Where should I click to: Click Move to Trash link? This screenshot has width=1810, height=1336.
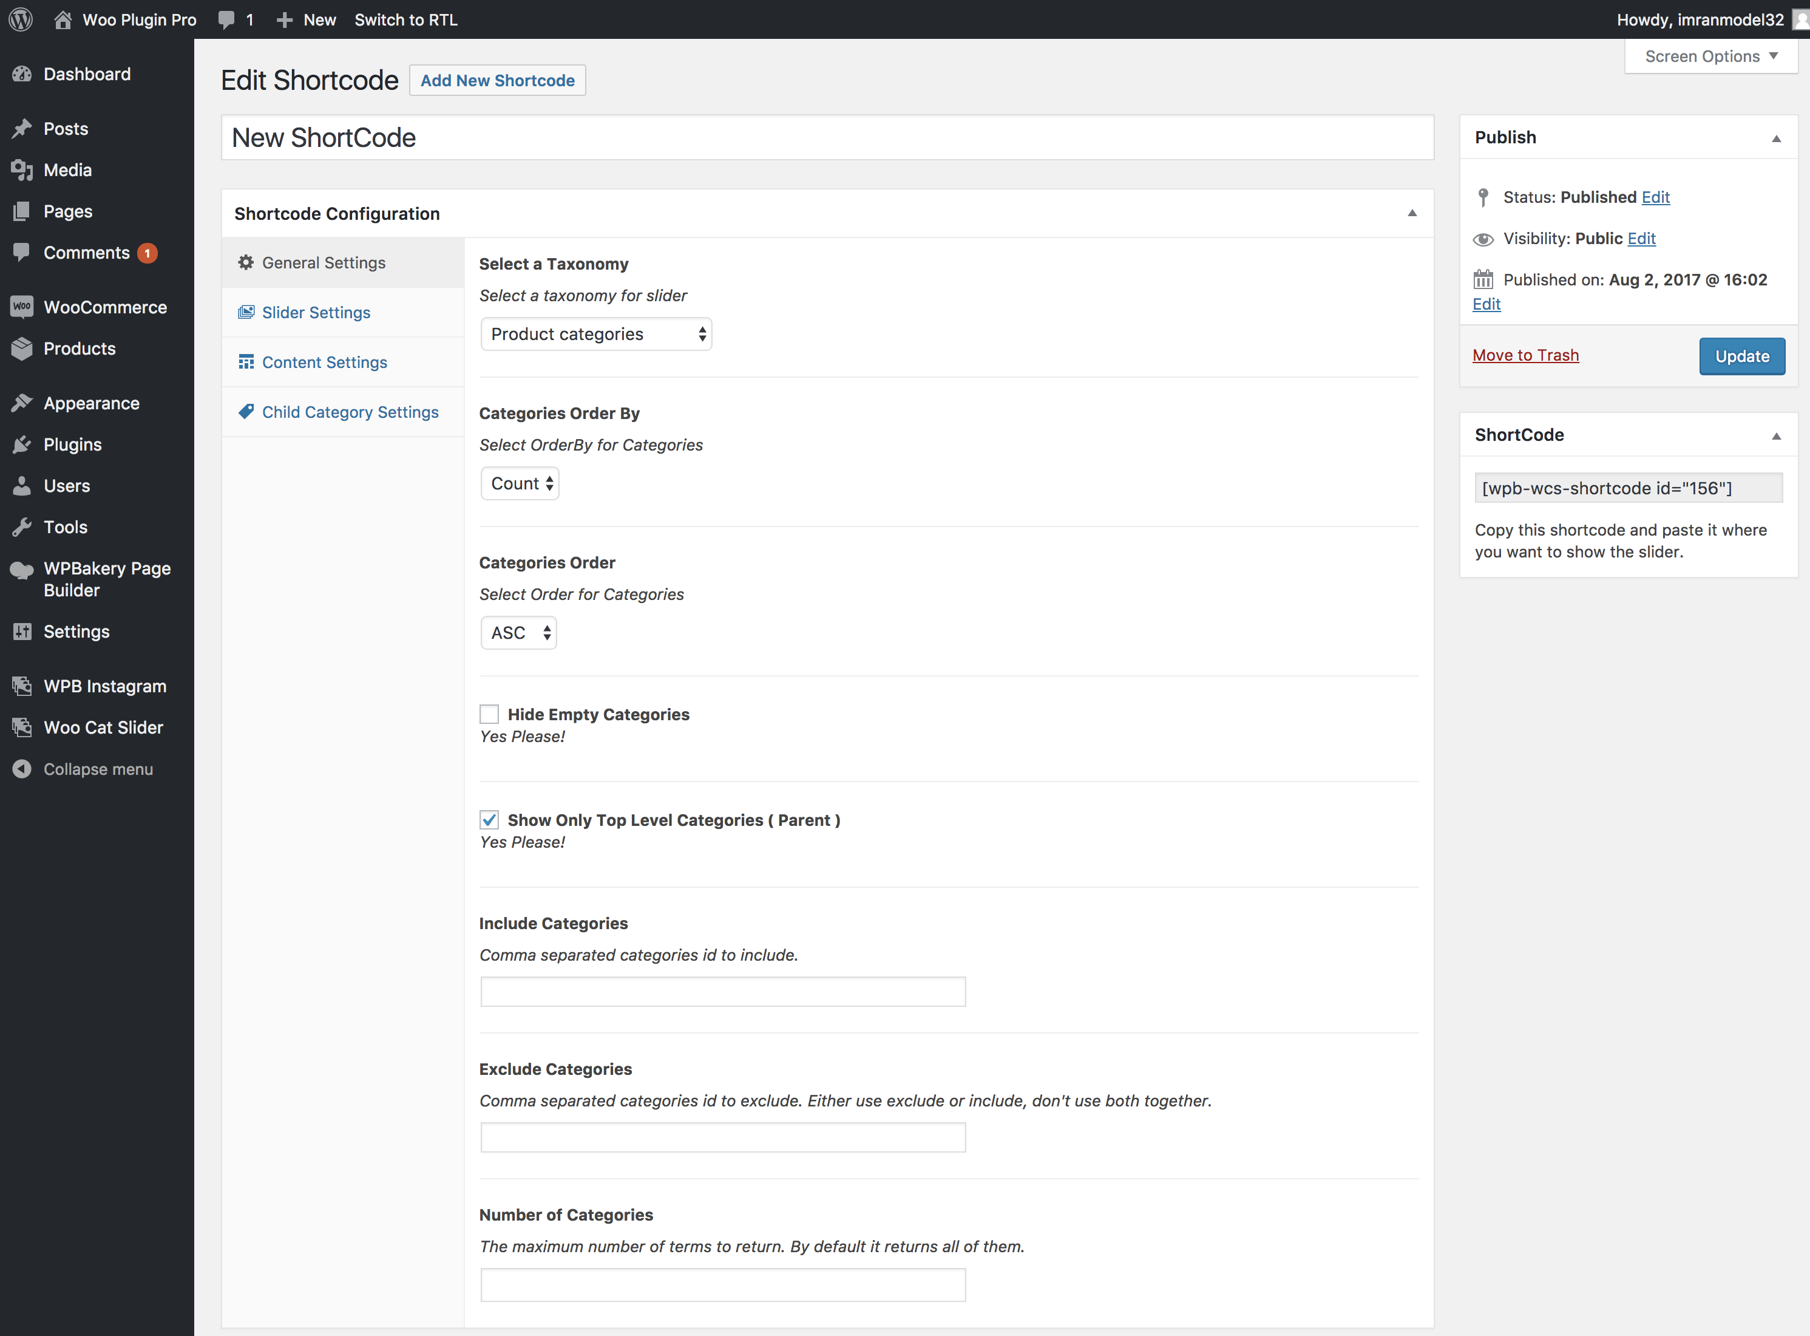pyautogui.click(x=1525, y=355)
